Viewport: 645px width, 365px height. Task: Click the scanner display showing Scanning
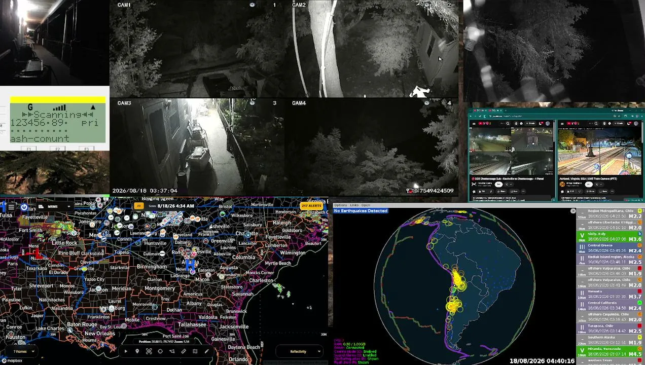click(58, 123)
